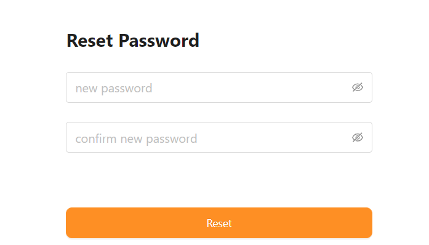This screenshot has height=245, width=429.
Task: Place the cursor in the top password field
Action: point(219,87)
